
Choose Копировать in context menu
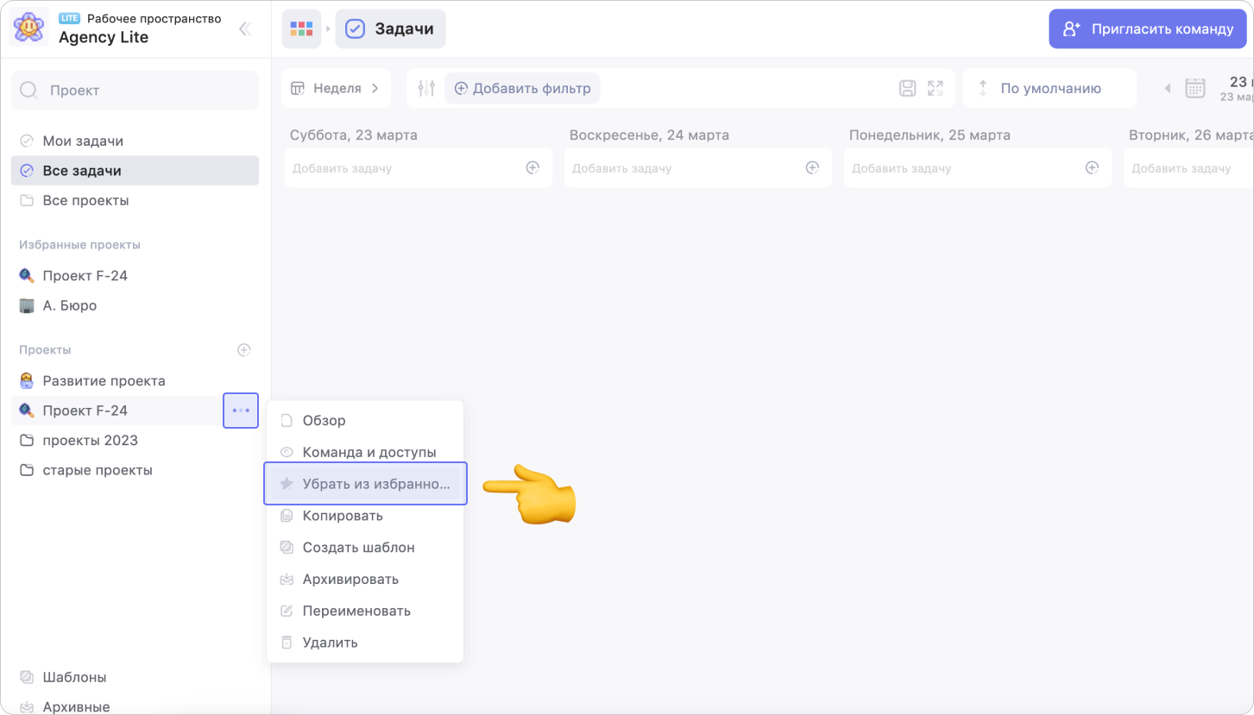(x=365, y=516)
